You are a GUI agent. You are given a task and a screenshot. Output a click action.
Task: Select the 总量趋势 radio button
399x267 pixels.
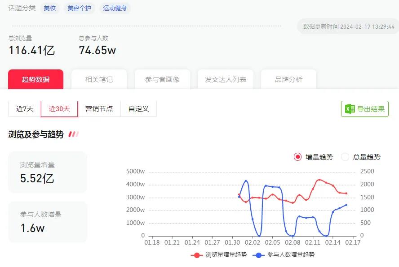[345, 157]
